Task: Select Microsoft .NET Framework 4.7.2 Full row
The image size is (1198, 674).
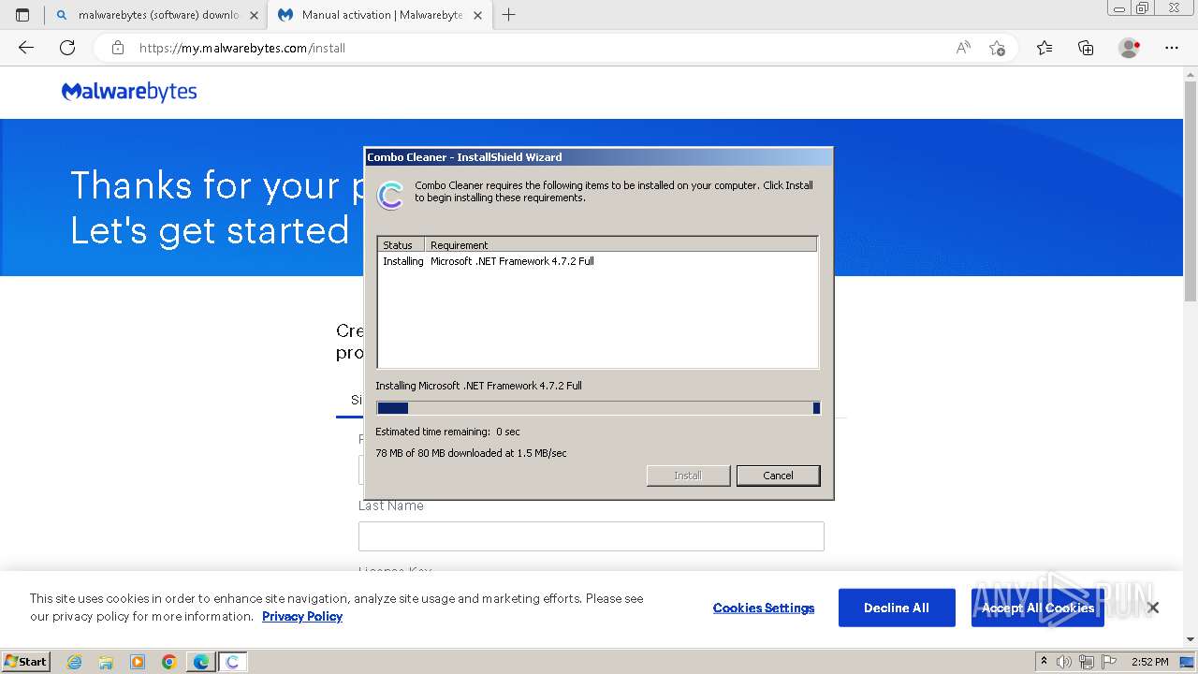Action: tap(597, 261)
